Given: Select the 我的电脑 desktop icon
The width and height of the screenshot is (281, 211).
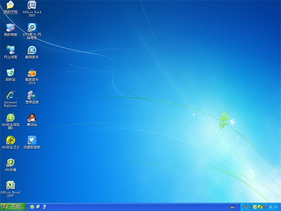Looking at the screenshot, I should (11, 27).
